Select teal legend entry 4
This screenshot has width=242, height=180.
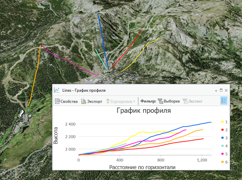pos(224,146)
